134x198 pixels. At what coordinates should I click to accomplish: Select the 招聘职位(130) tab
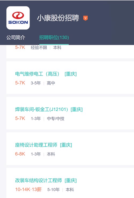tap(54, 38)
